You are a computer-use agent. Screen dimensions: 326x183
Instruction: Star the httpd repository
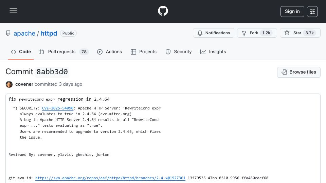(300, 33)
